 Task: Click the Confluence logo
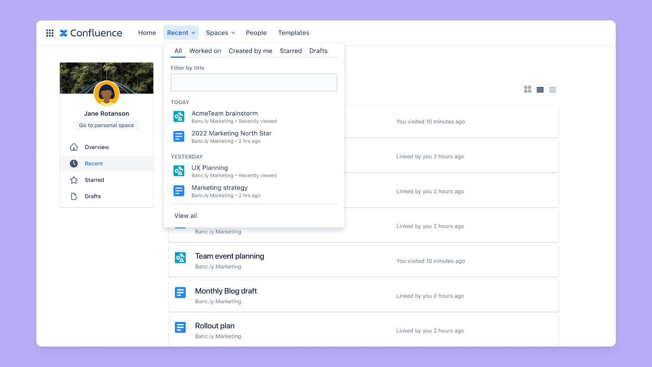click(90, 33)
